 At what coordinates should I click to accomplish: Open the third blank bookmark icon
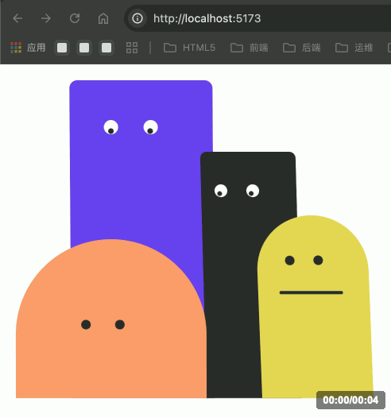coord(106,48)
